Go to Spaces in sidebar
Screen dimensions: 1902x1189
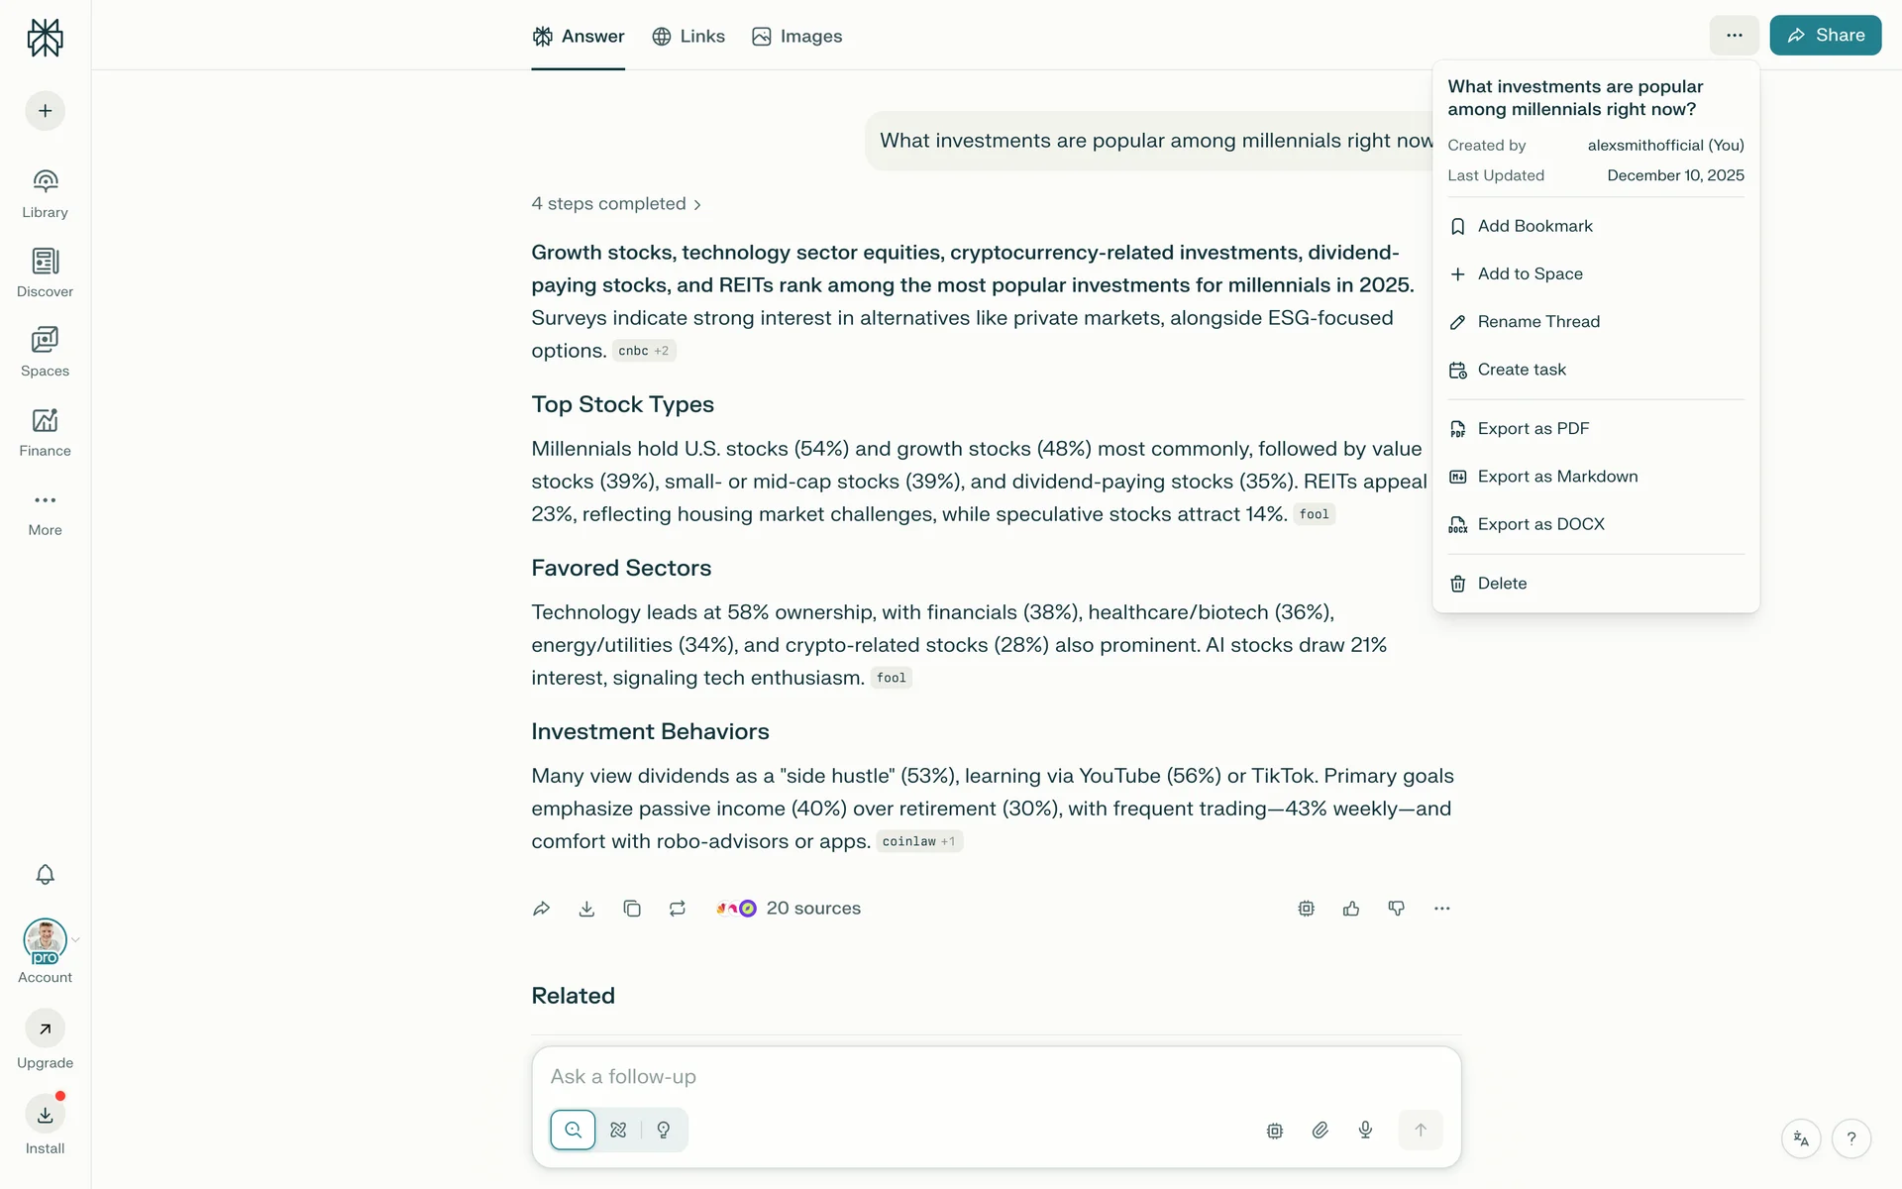click(45, 341)
